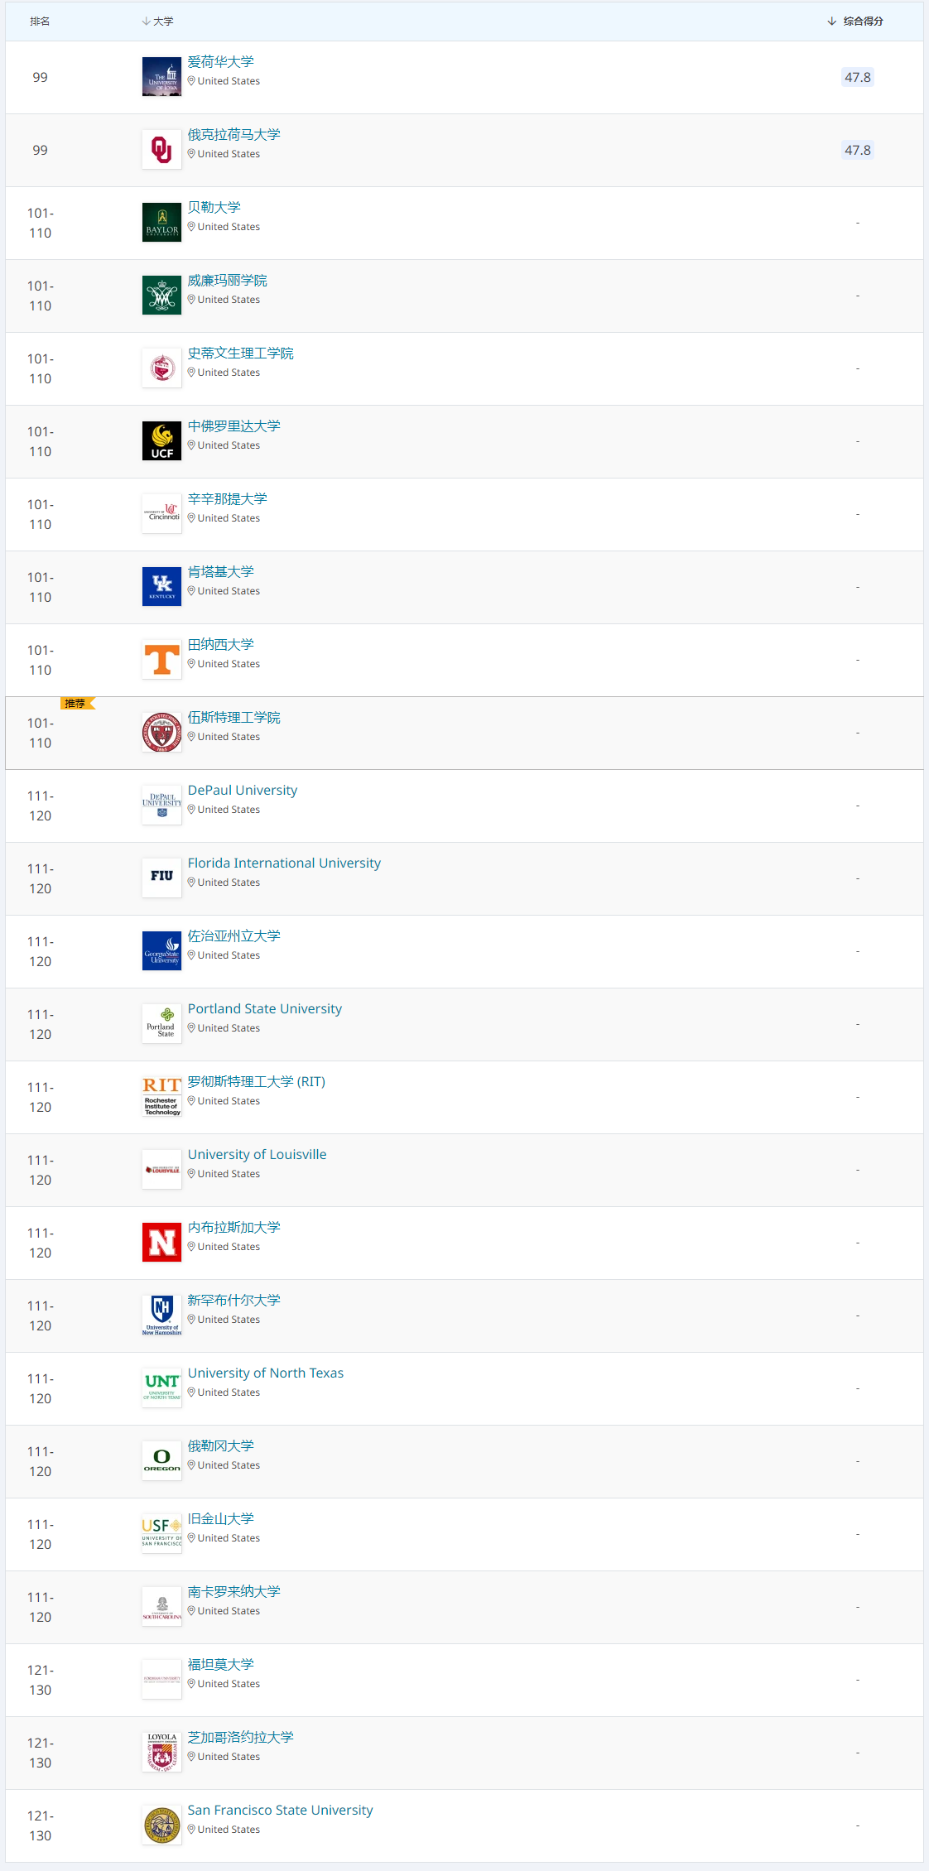Screen dimensions: 929x1871
Task: Select the USF logo for 旧金山大学
Action: (x=161, y=1534)
